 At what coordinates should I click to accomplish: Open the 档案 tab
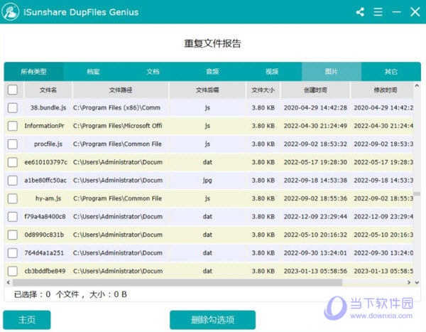click(93, 72)
